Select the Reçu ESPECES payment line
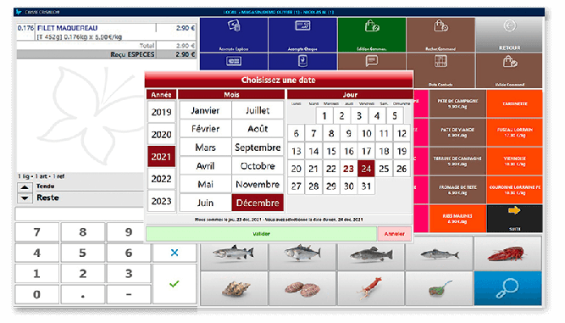This screenshot has height=323, width=565. pyautogui.click(x=106, y=54)
